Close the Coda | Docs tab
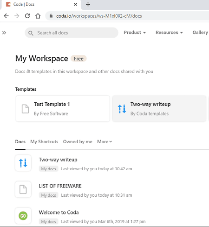 click(75, 4)
